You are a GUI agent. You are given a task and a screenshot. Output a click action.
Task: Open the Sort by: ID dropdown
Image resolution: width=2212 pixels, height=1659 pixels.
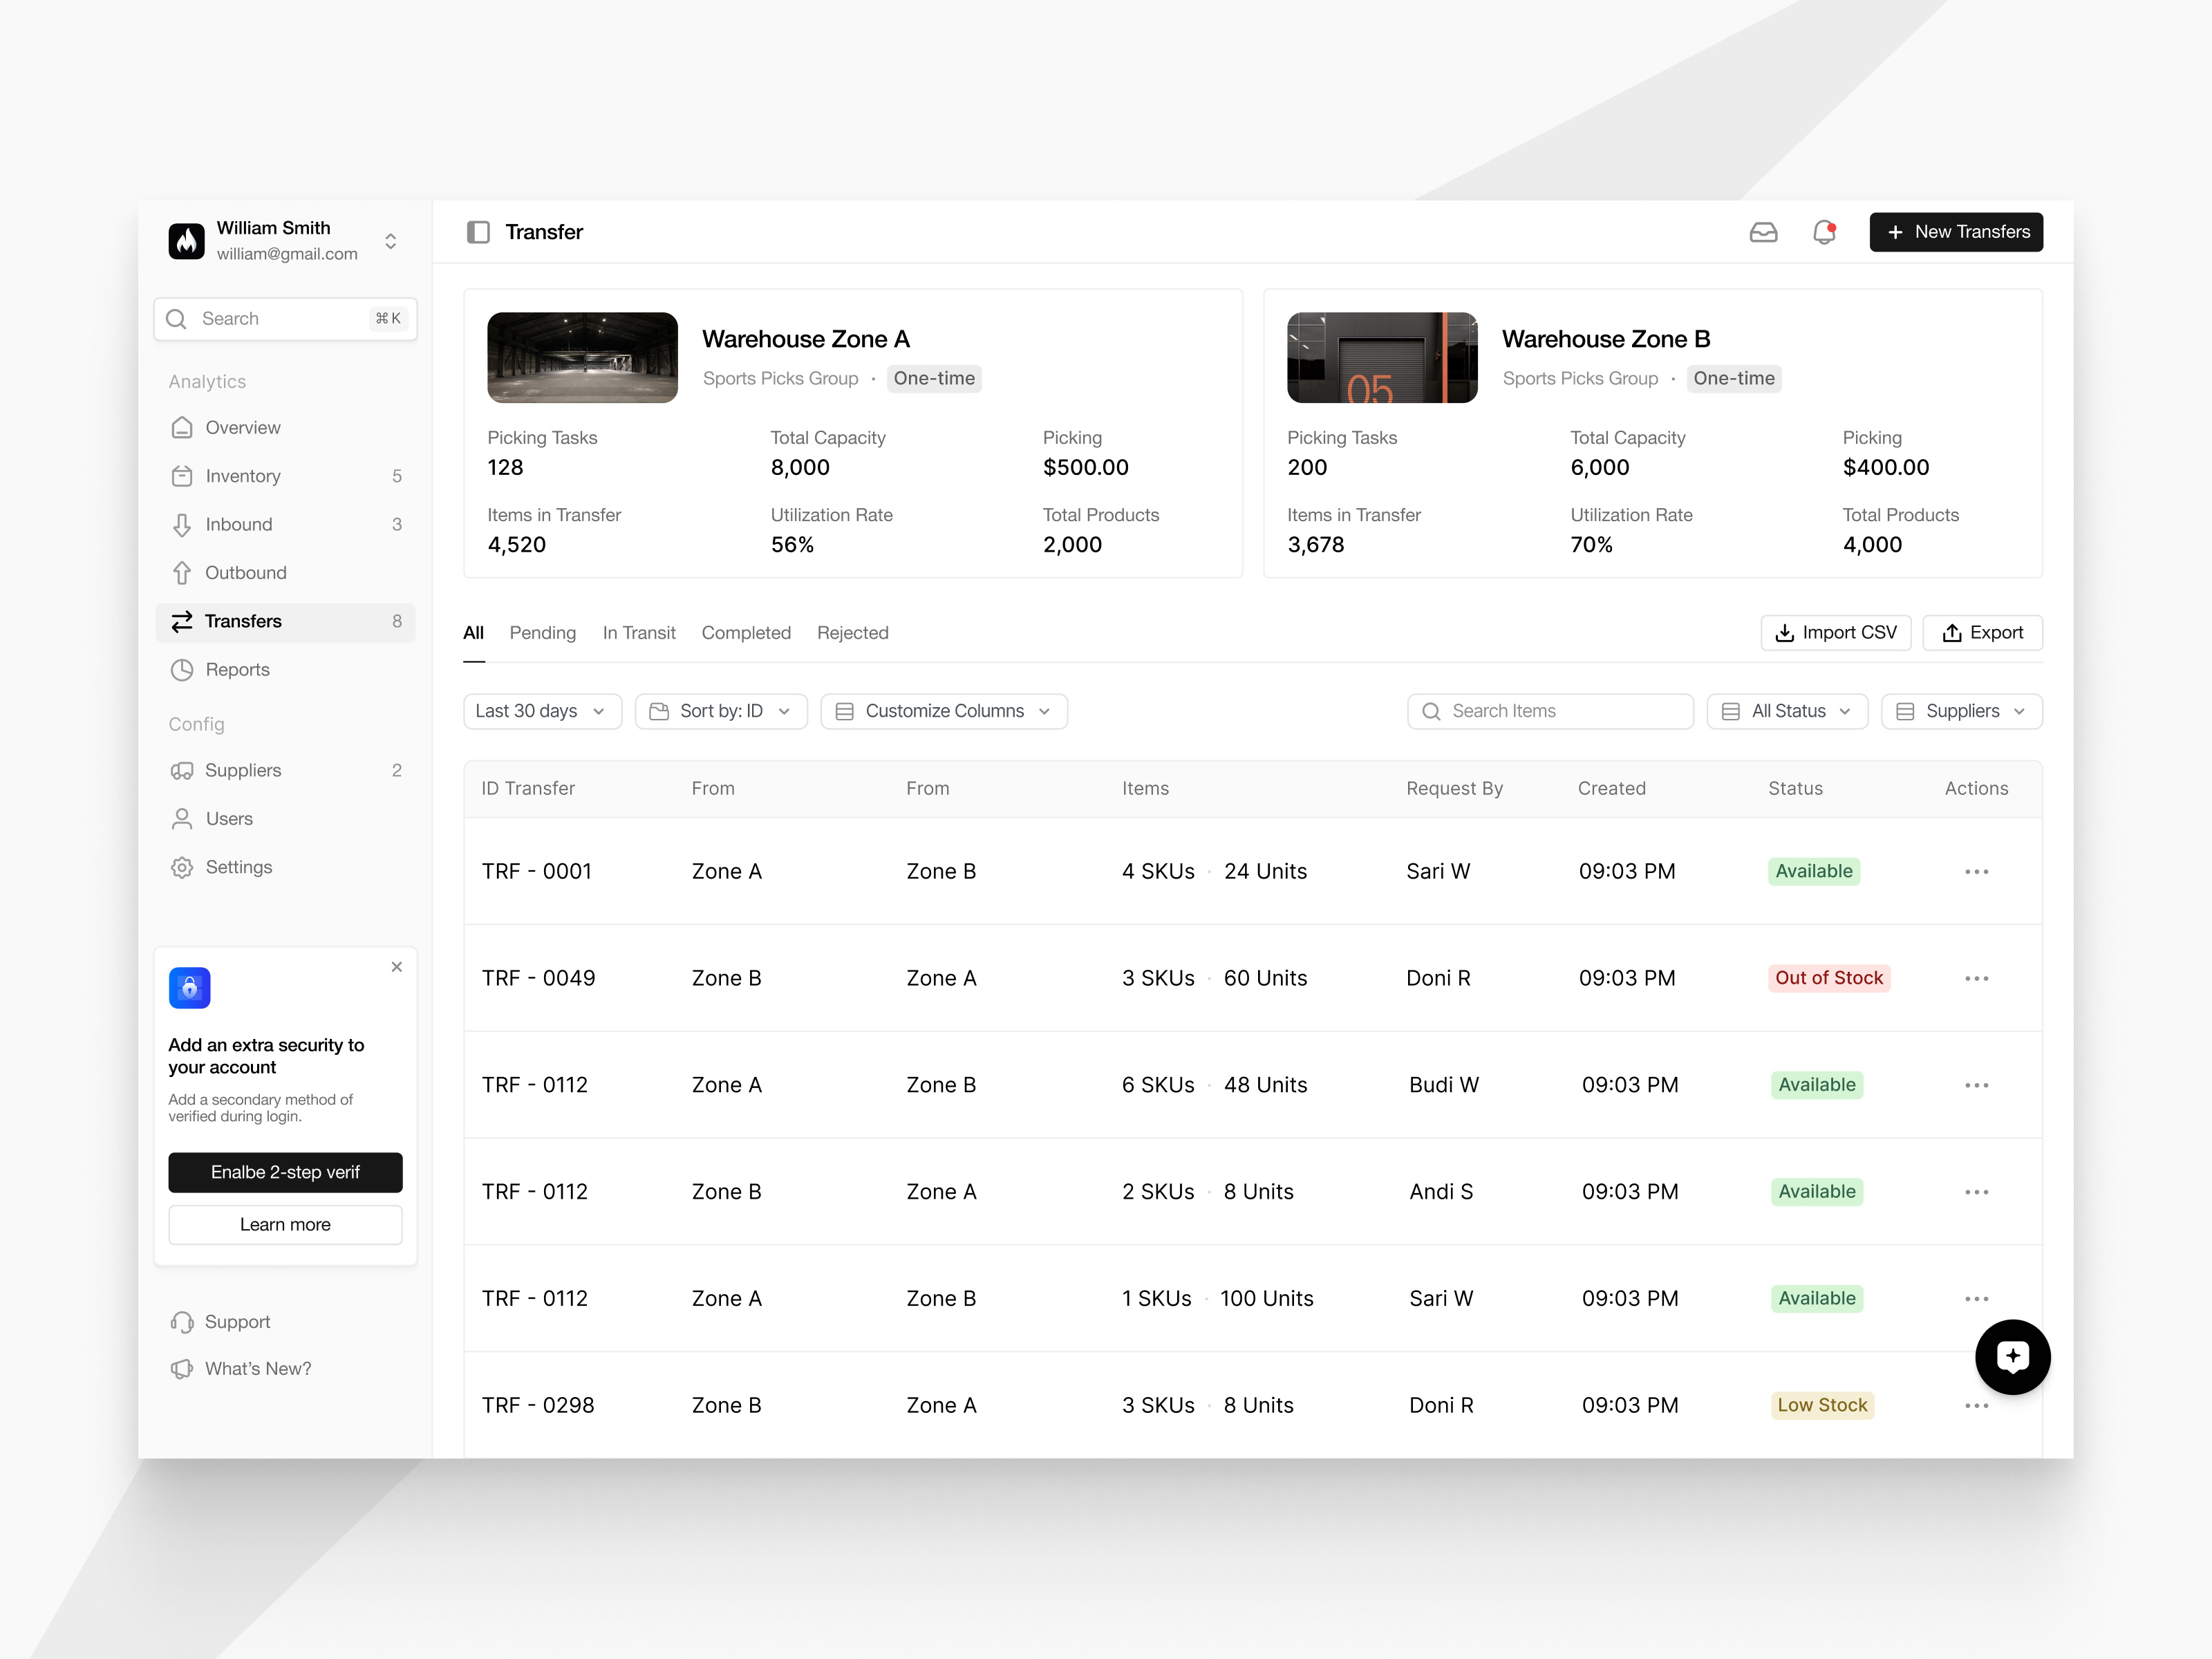point(721,711)
